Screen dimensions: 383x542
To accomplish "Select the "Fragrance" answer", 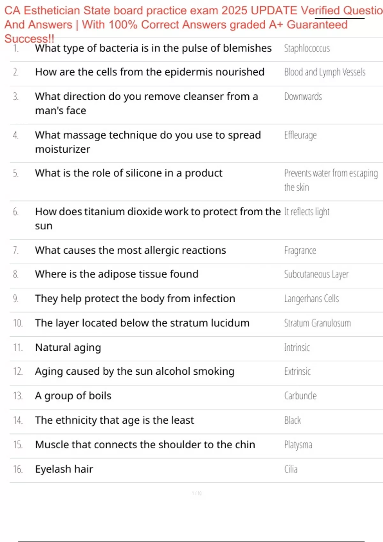I will (300, 251).
